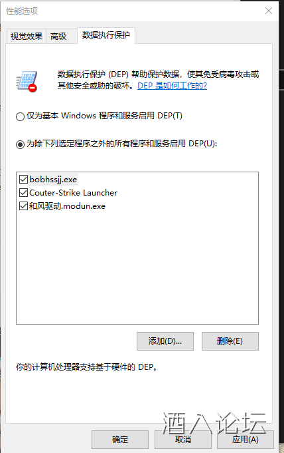Click the DEP shield icon
284x453 pixels.
[27, 81]
